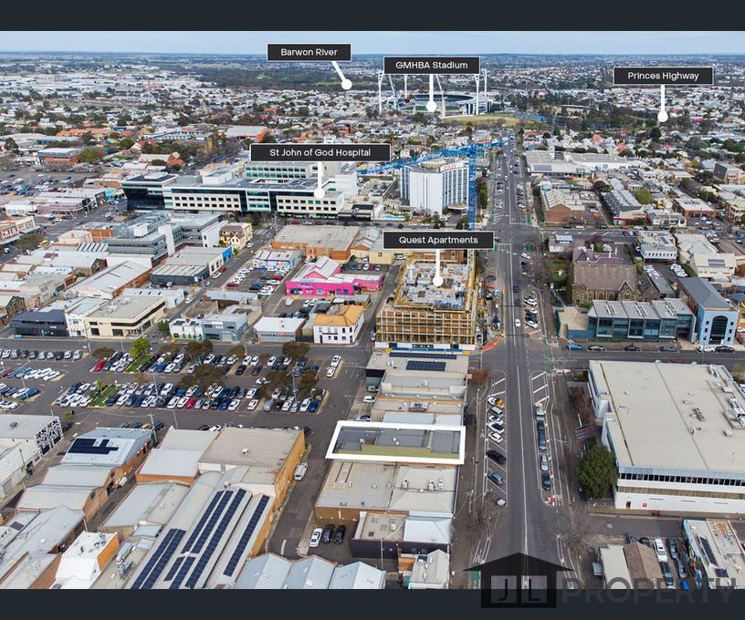Viewport: 745px width, 620px height.
Task: Select the Princes Highway marker dot
Action: pos(662,116)
